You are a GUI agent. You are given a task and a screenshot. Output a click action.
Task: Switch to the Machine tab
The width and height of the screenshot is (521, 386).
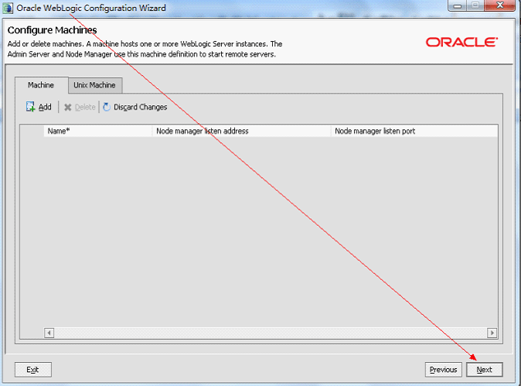pyautogui.click(x=41, y=85)
